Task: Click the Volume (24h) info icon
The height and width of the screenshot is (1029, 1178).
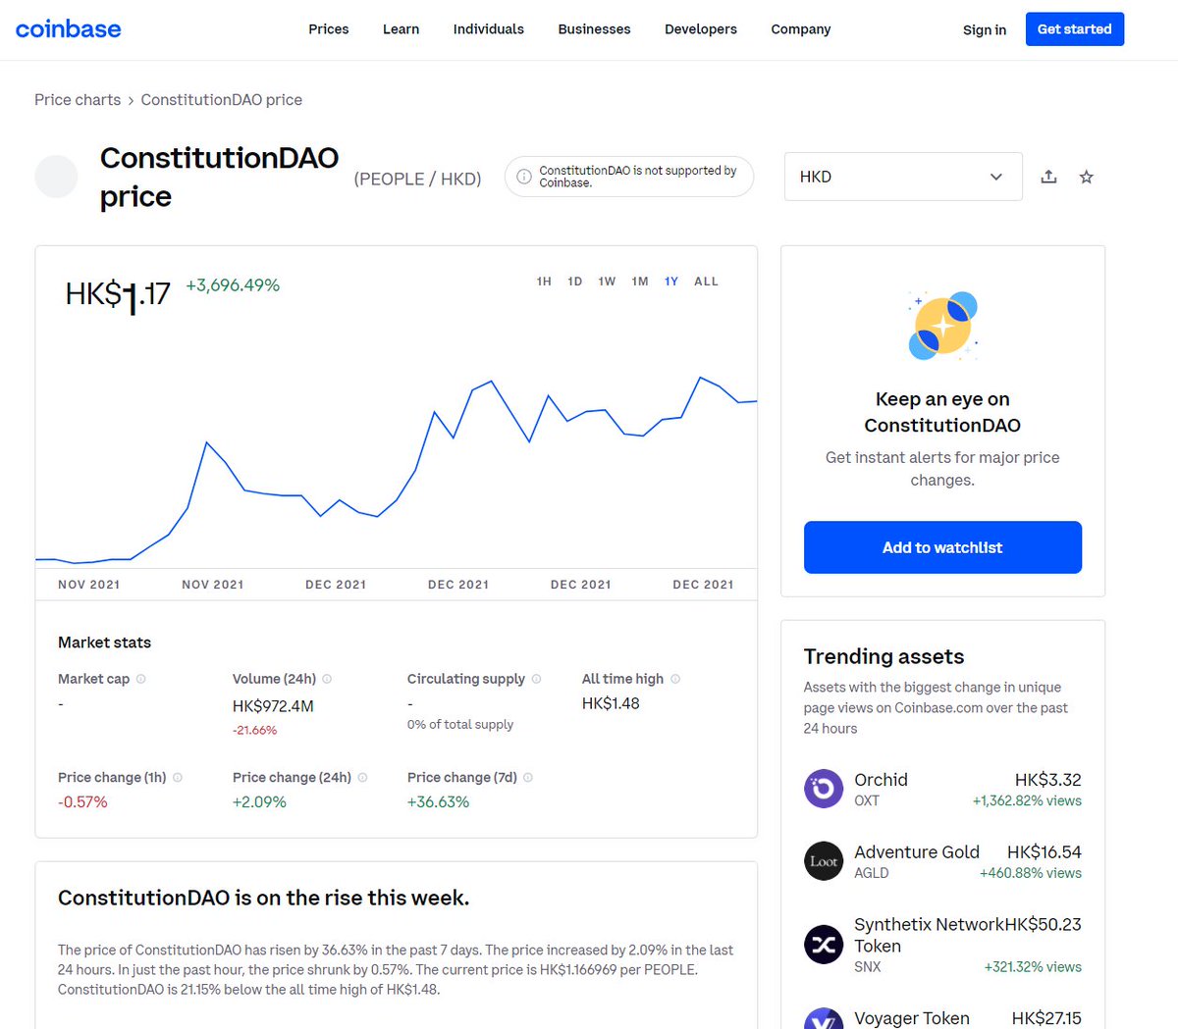Action: (x=327, y=679)
